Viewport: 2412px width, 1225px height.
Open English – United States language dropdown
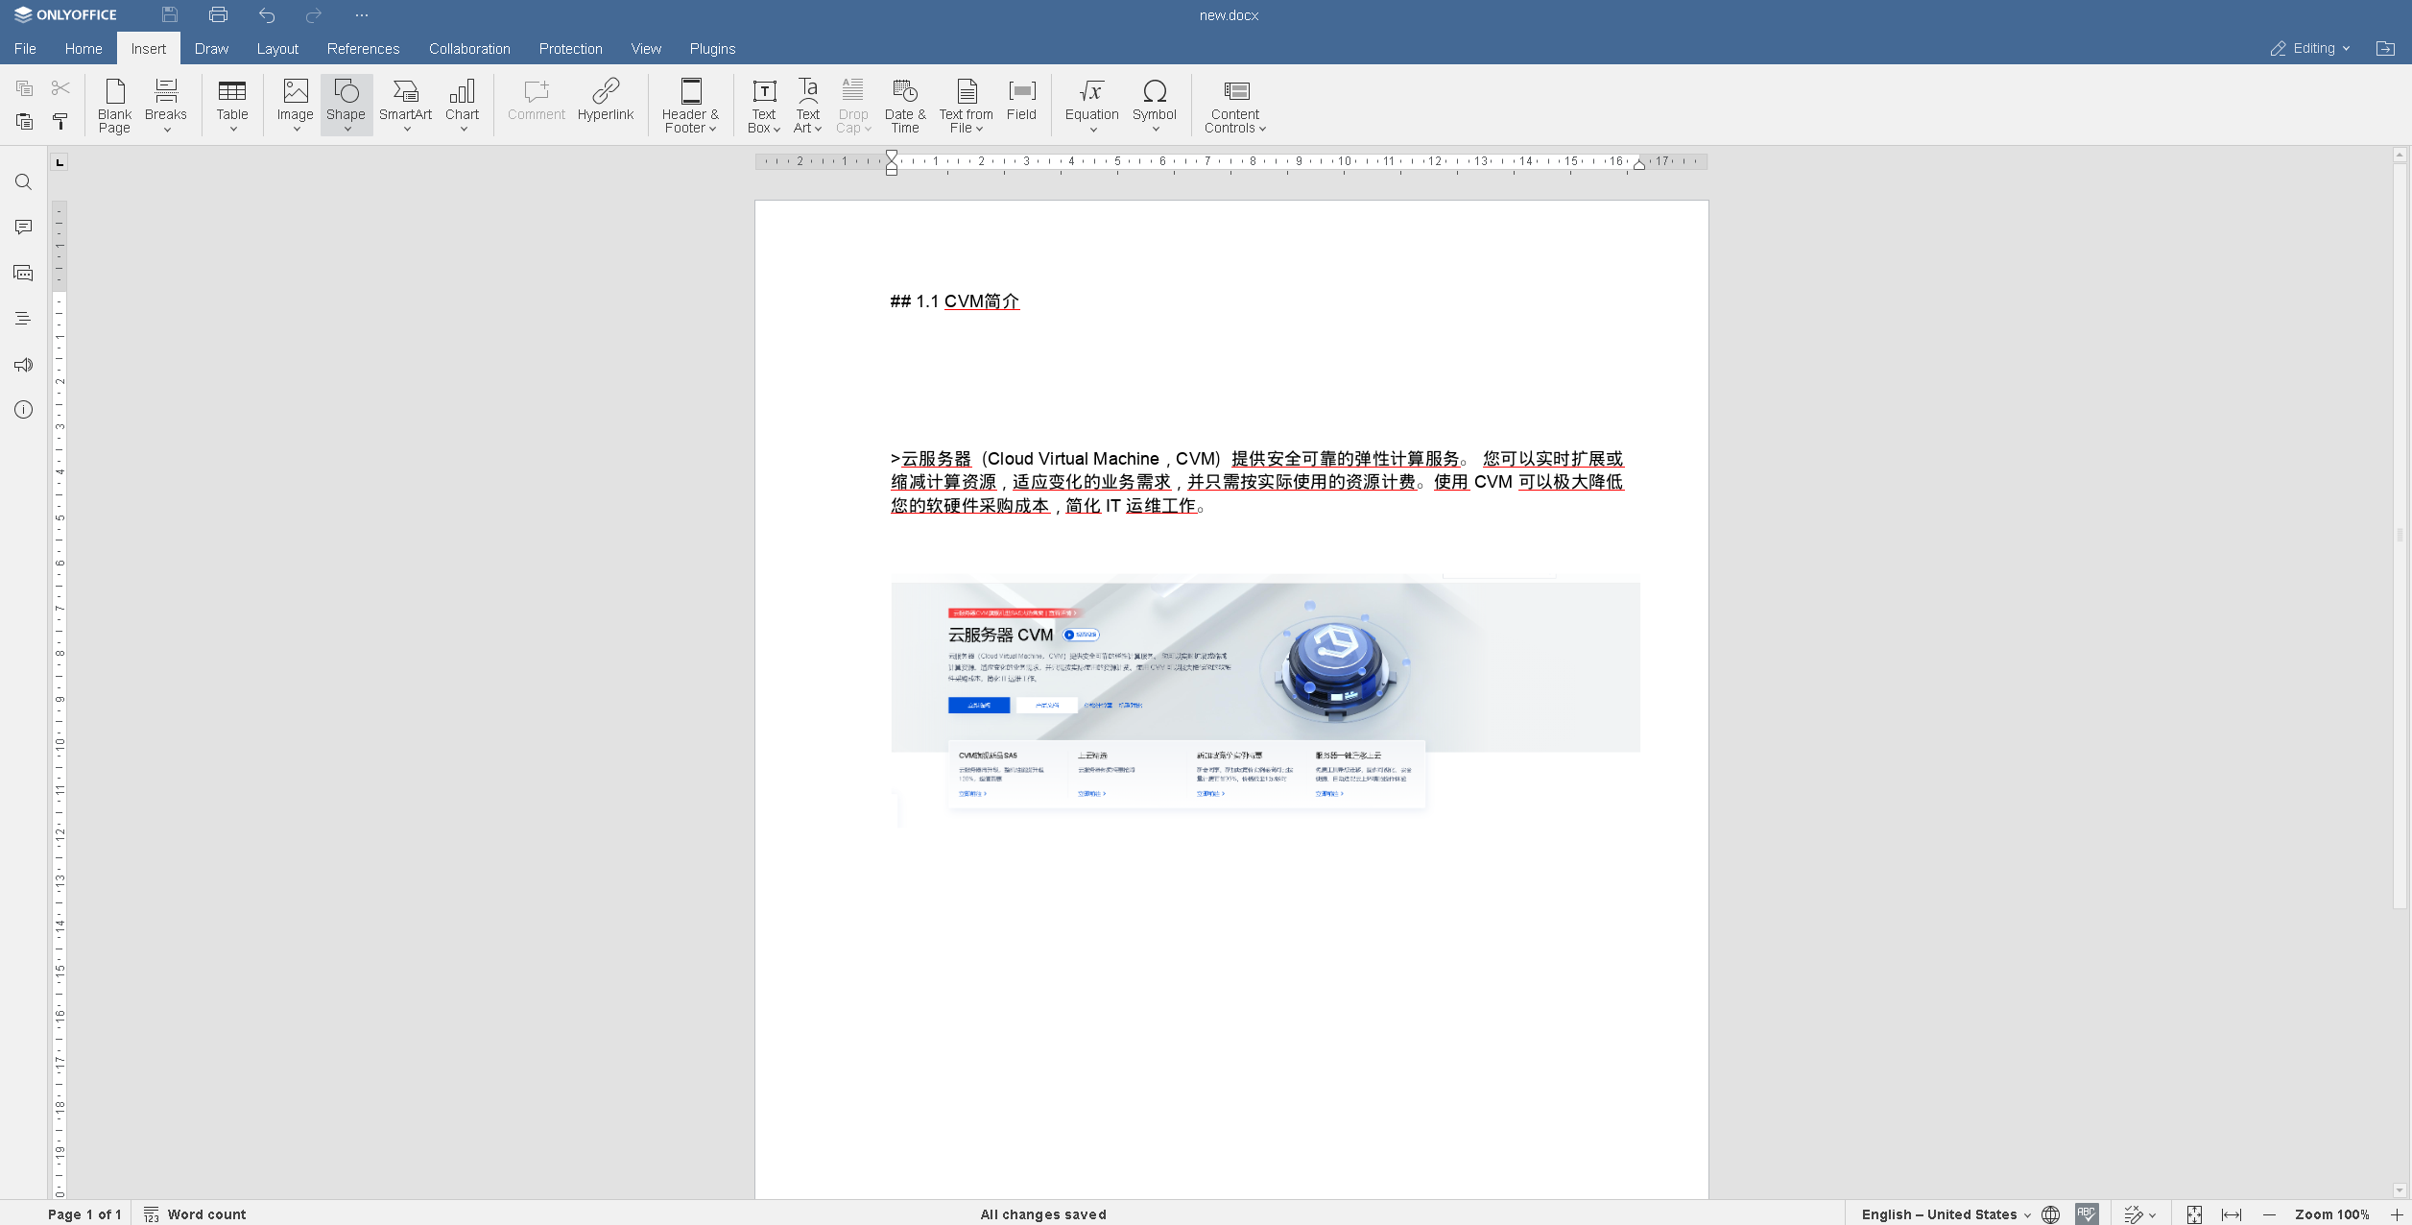[x=1946, y=1214]
